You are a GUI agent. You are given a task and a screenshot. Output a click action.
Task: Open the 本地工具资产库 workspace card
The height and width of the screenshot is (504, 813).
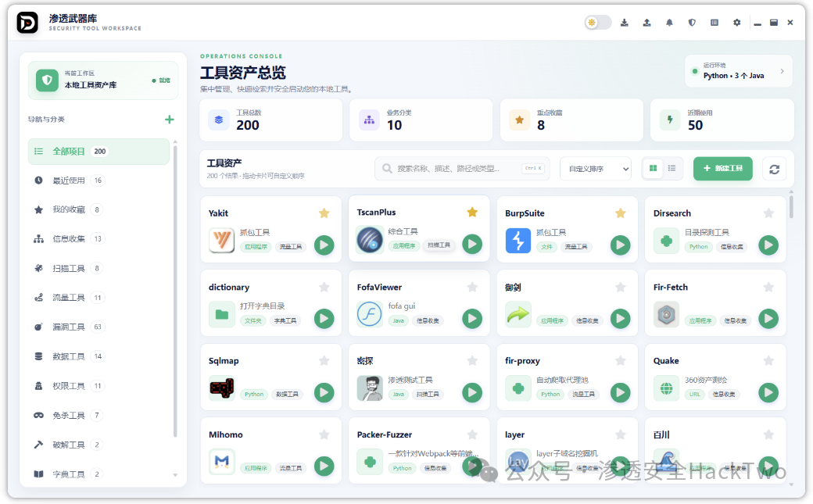pyautogui.click(x=103, y=80)
